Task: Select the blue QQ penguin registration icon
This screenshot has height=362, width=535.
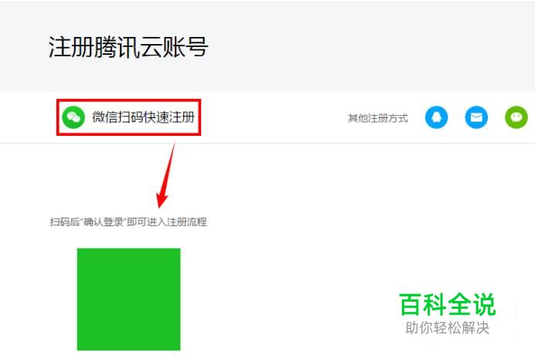Action: [x=436, y=117]
